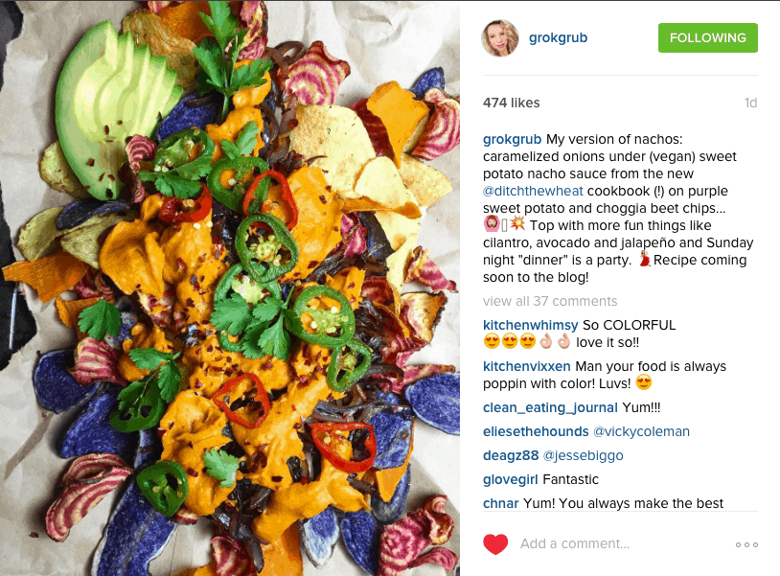Visit clean_eating_journal commenter profile
The image size is (780, 576).
coord(550,407)
